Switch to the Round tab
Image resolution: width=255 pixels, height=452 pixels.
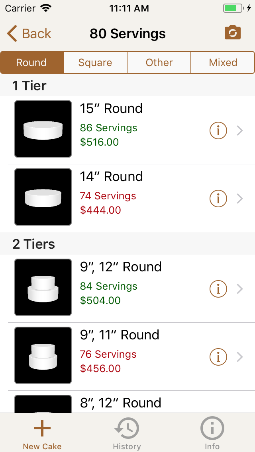click(31, 62)
